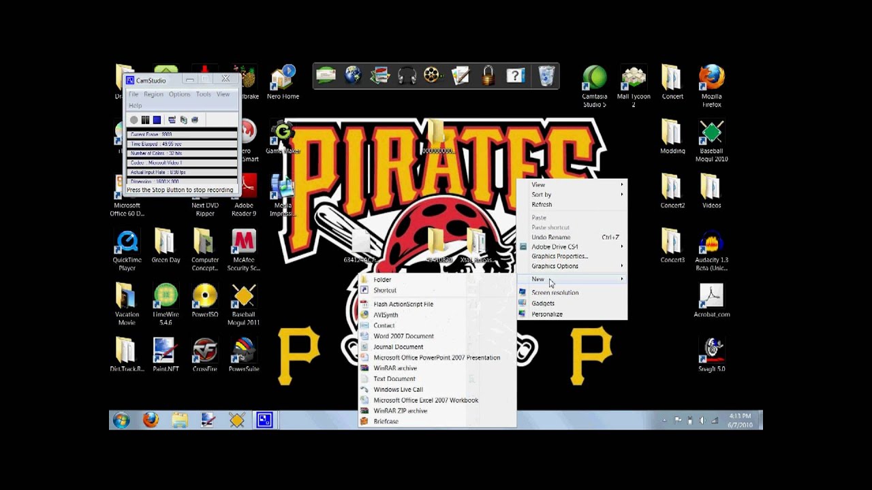Open the CamStudio View menu
Viewport: 872px width, 490px height.
click(223, 95)
